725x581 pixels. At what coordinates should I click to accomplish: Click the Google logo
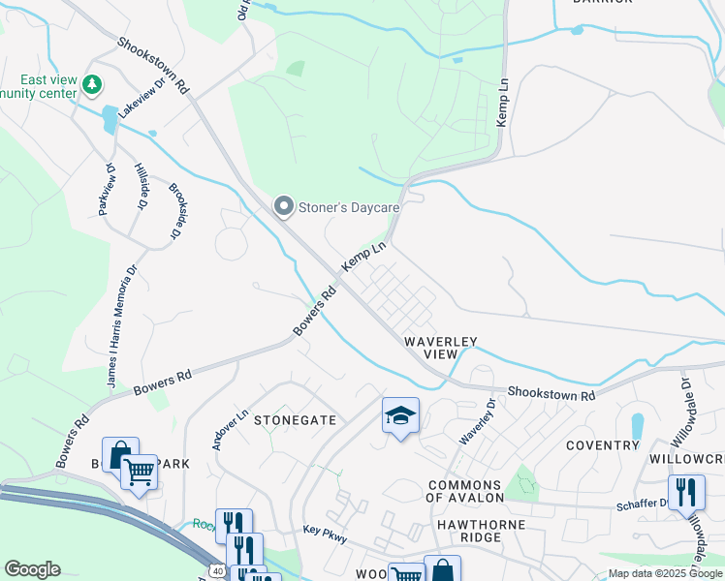pyautogui.click(x=32, y=569)
